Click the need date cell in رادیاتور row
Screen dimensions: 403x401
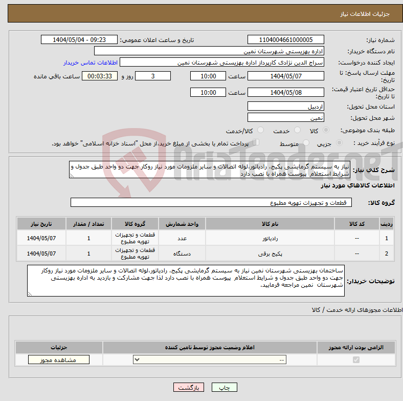coord(41,238)
